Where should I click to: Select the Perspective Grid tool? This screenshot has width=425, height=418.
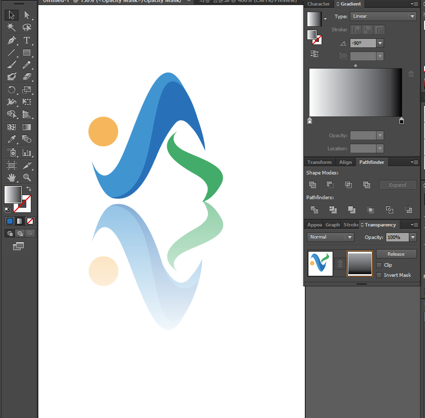(x=27, y=114)
